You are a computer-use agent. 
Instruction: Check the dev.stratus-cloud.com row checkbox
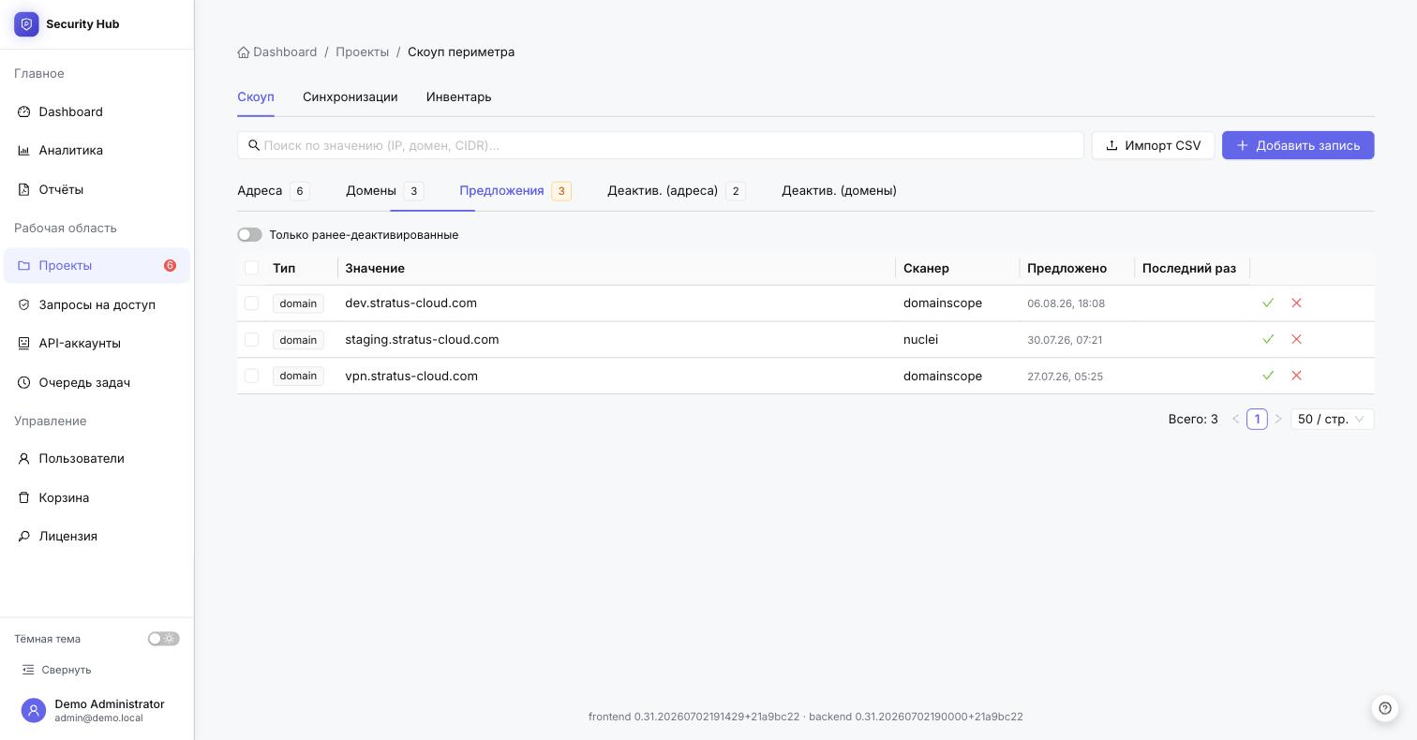(x=251, y=303)
